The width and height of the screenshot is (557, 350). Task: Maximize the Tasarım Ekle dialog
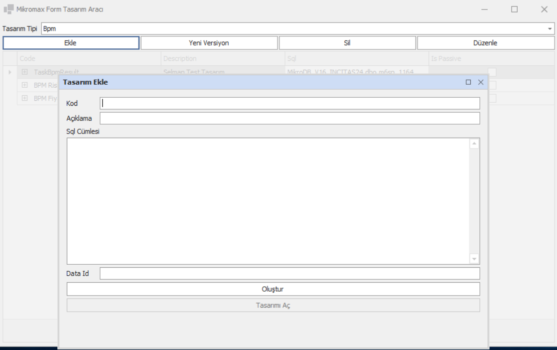468,82
